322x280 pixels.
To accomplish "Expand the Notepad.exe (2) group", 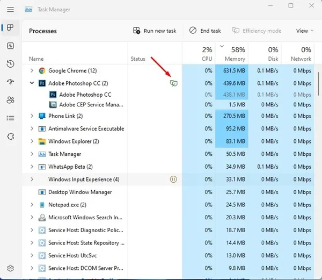I will click(x=32, y=205).
